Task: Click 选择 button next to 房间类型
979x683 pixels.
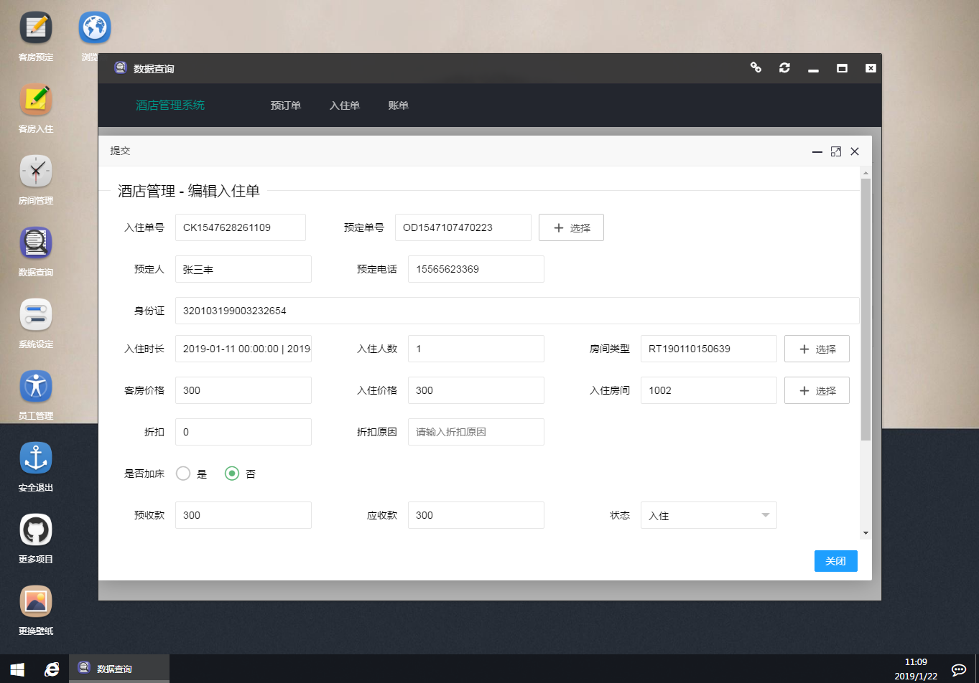Action: click(817, 349)
